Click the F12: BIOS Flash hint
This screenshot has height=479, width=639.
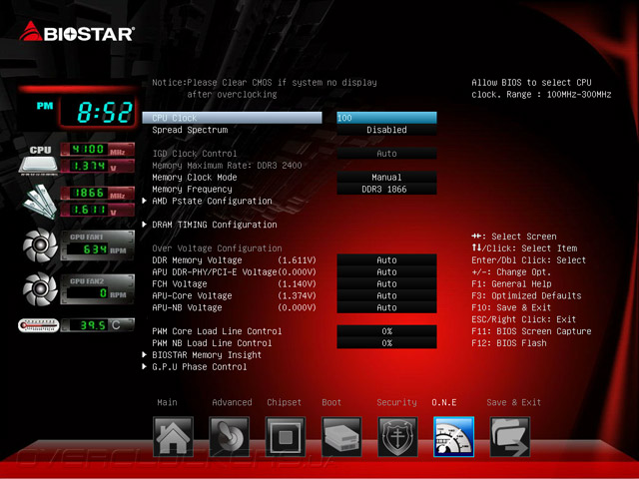tap(509, 343)
